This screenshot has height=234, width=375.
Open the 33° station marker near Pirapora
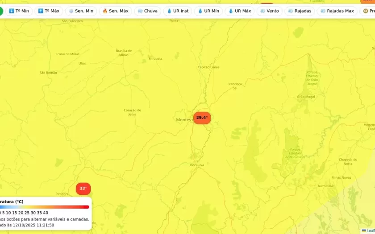pos(83,189)
